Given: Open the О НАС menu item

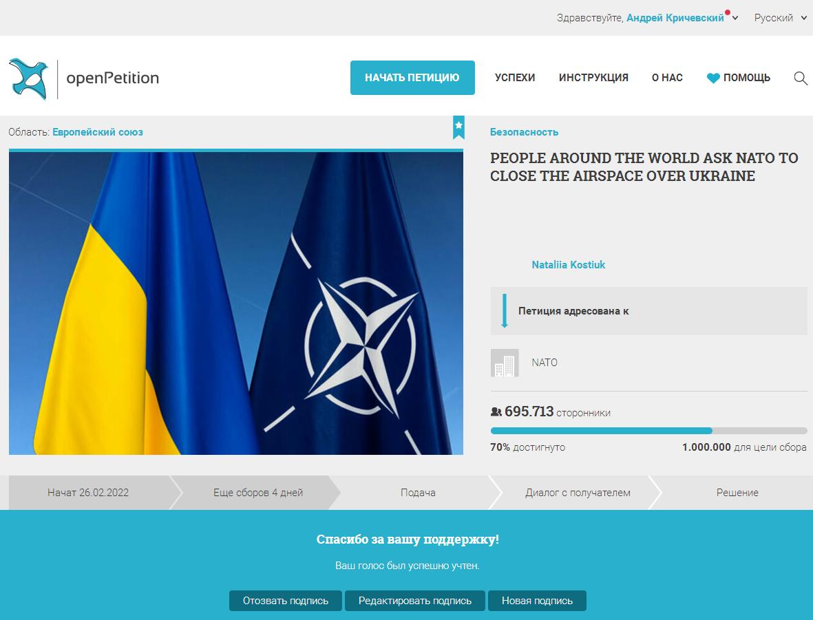Looking at the screenshot, I should 667,78.
